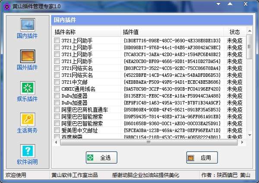
Task: Select the 娱乐插件 label in sidebar
Action: (27, 99)
